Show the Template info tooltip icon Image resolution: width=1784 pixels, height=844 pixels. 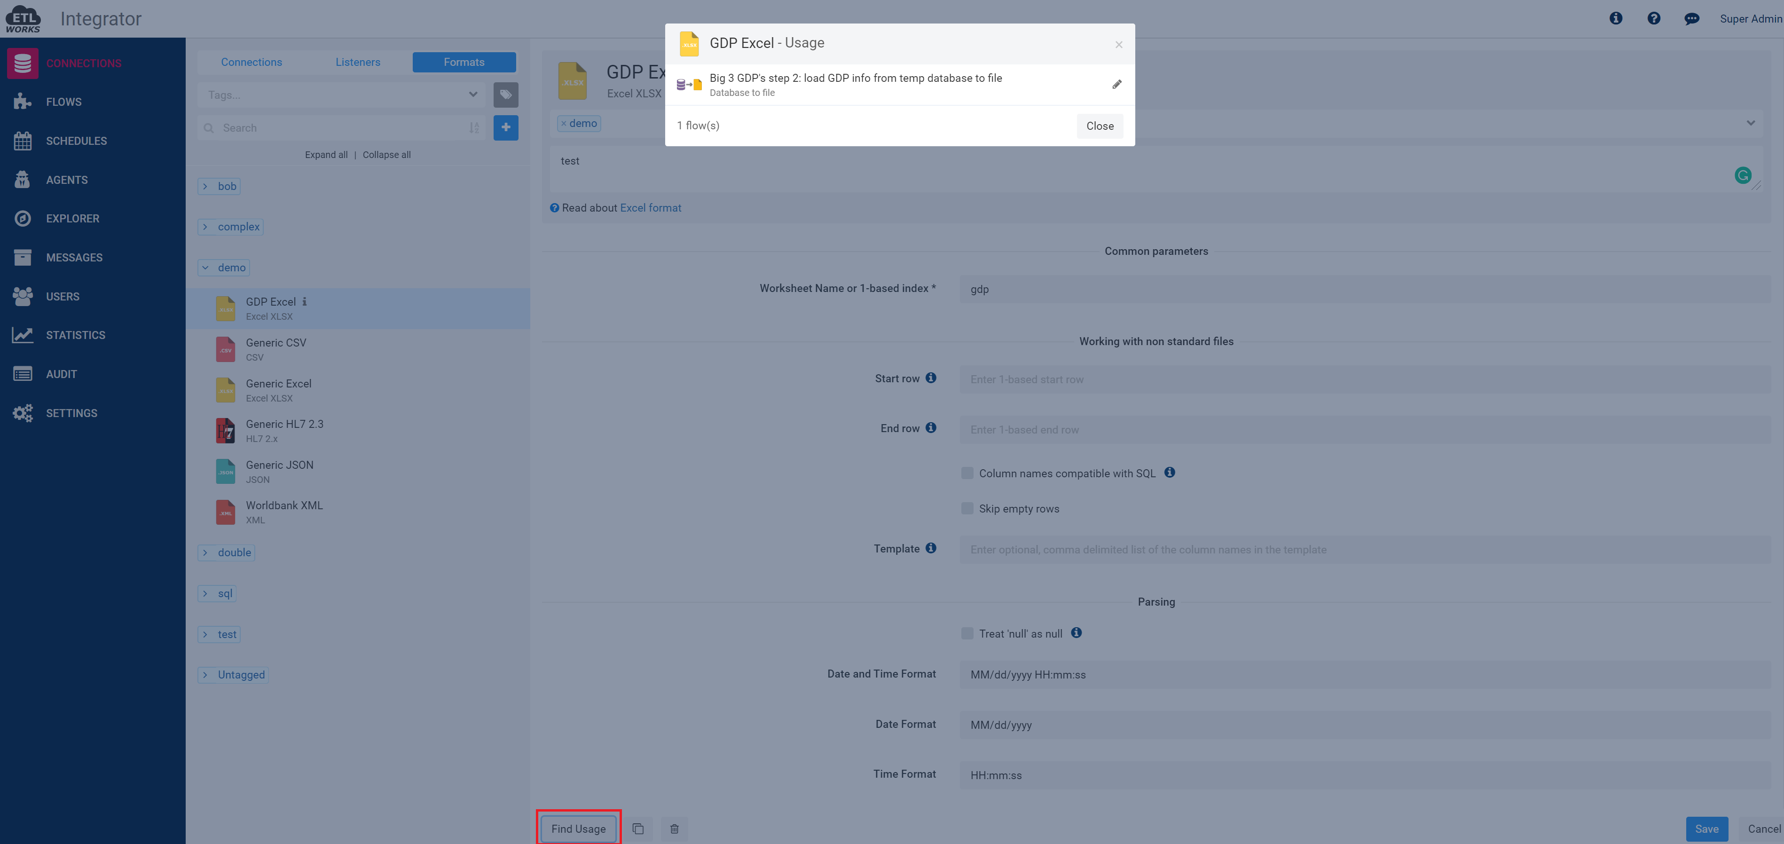(931, 548)
